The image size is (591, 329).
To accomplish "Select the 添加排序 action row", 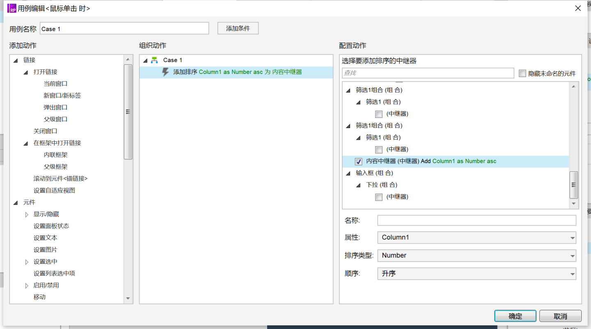I will click(x=236, y=72).
